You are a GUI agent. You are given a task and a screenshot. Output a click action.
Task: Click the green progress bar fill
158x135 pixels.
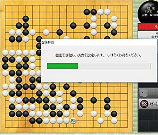(x=63, y=66)
